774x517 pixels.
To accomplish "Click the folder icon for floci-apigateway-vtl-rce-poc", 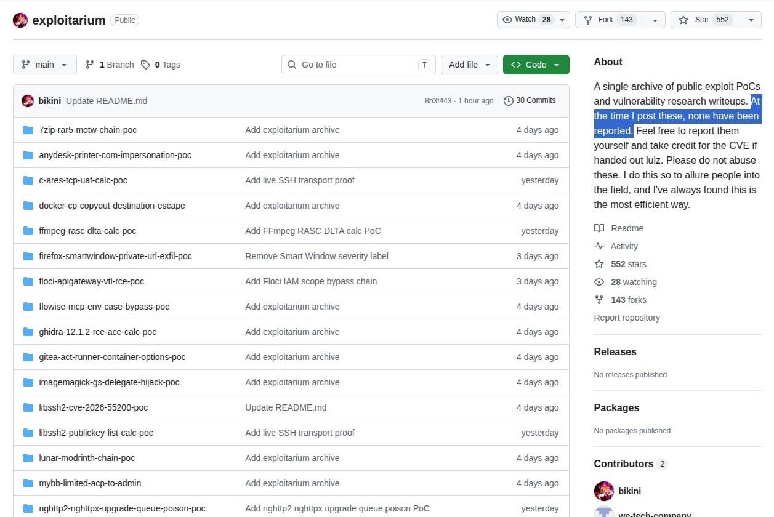I will pos(28,281).
